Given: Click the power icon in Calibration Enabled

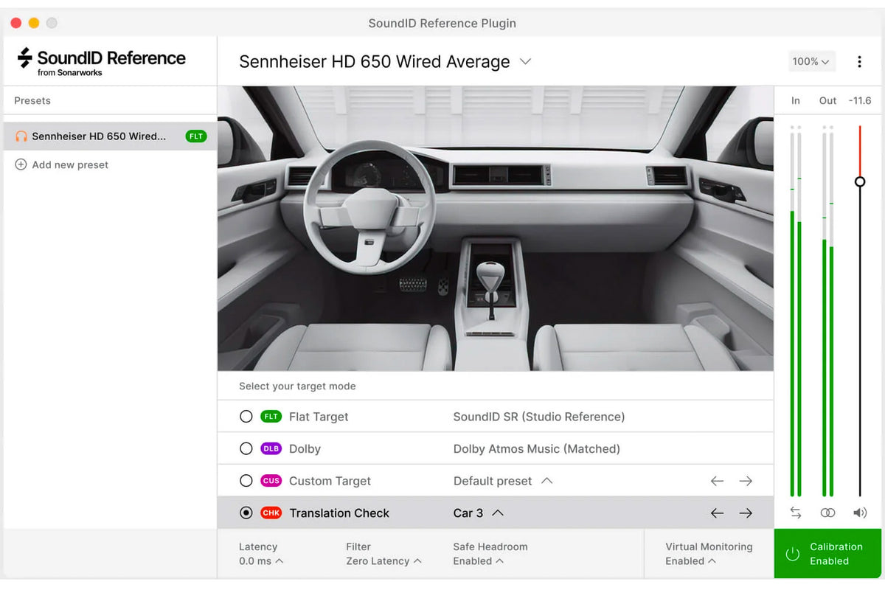Looking at the screenshot, I should pyautogui.click(x=793, y=554).
